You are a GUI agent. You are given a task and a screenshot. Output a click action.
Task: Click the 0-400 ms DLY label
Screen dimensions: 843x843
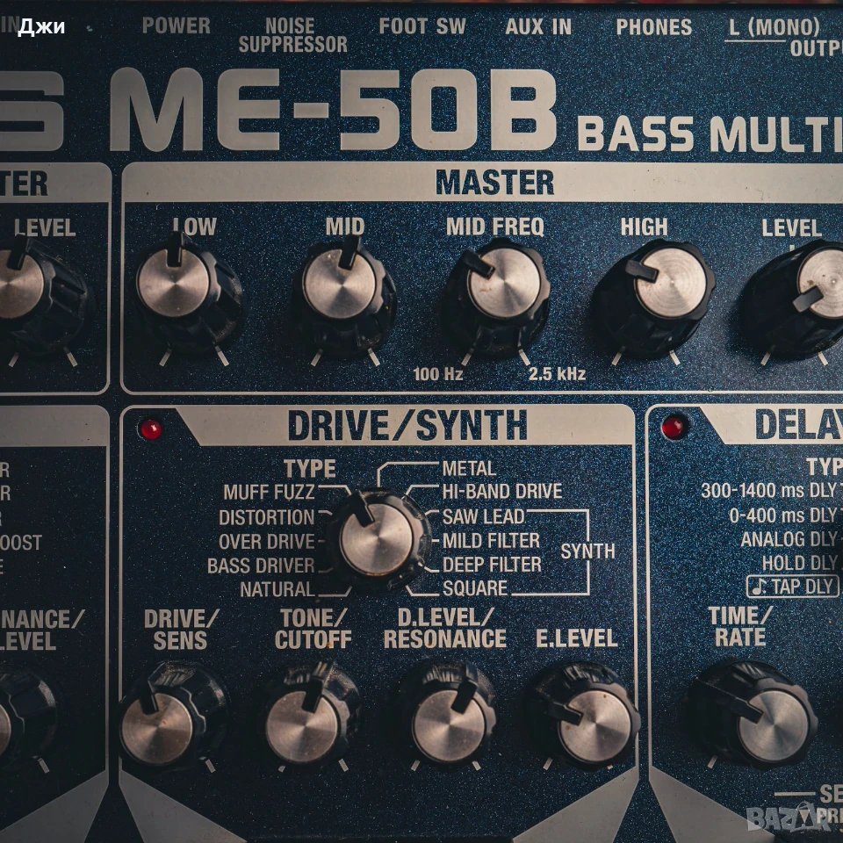pyautogui.click(x=782, y=515)
